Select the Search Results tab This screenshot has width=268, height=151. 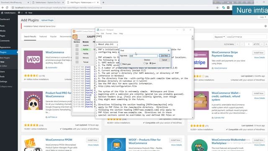click(30, 36)
